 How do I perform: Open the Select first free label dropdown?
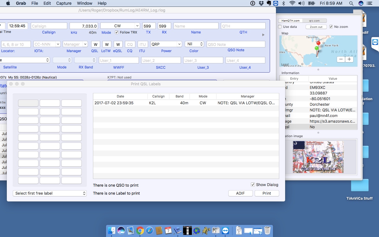pyautogui.click(x=50, y=193)
